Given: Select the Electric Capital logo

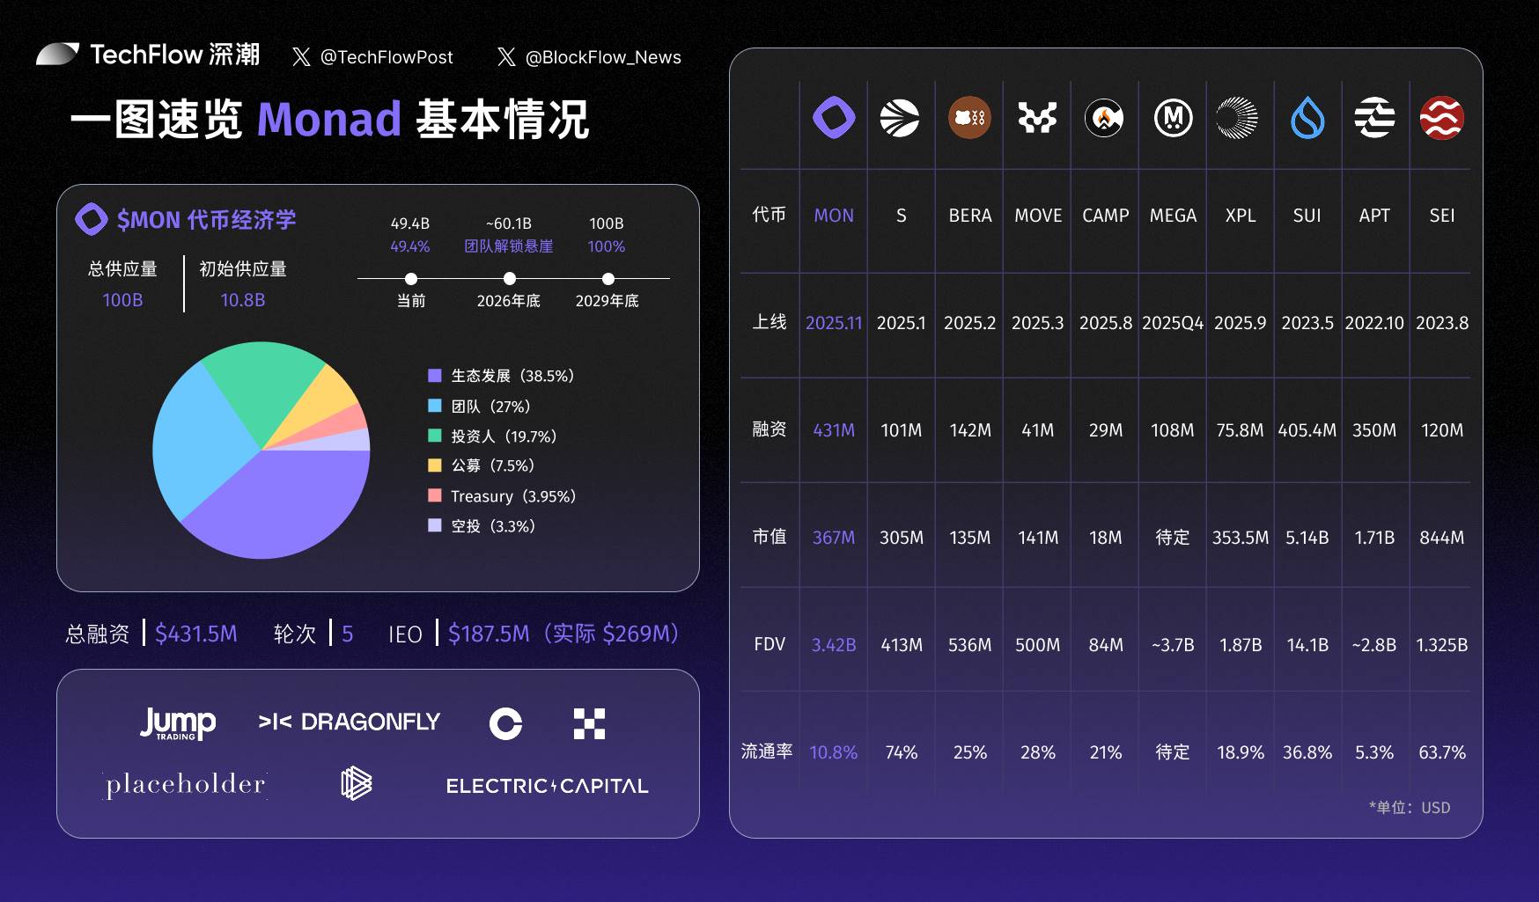Looking at the screenshot, I should [x=547, y=786].
